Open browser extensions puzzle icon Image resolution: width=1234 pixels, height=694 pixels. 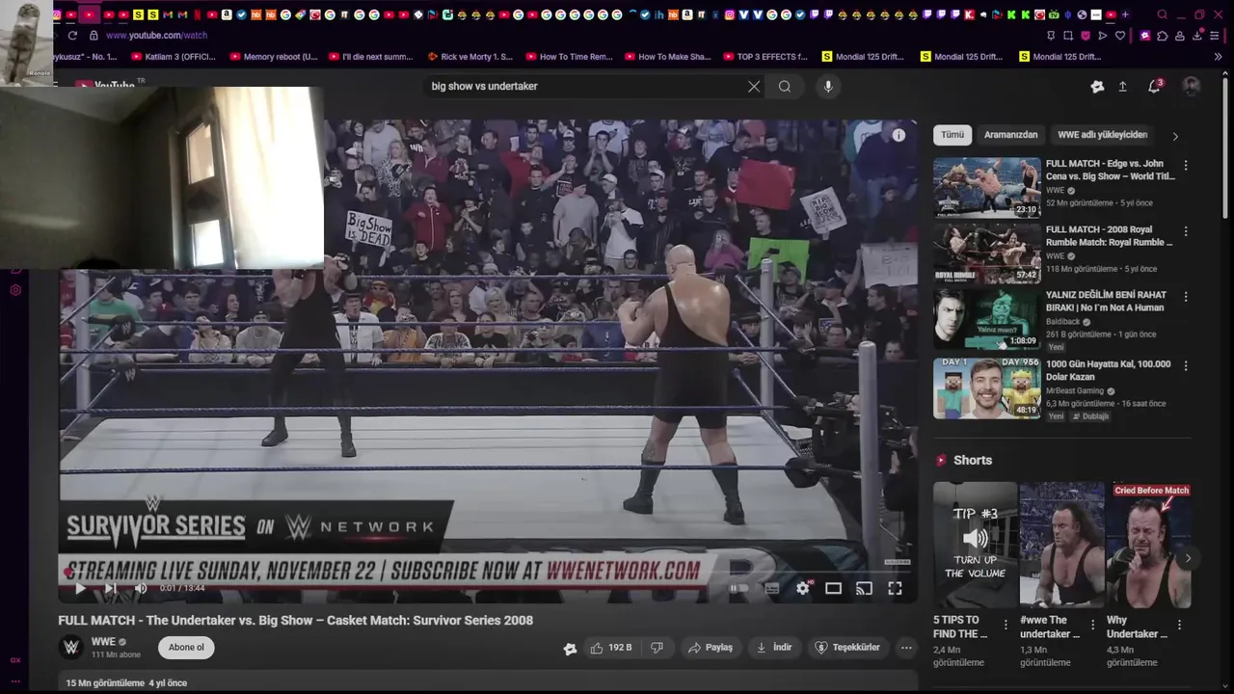point(1163,36)
